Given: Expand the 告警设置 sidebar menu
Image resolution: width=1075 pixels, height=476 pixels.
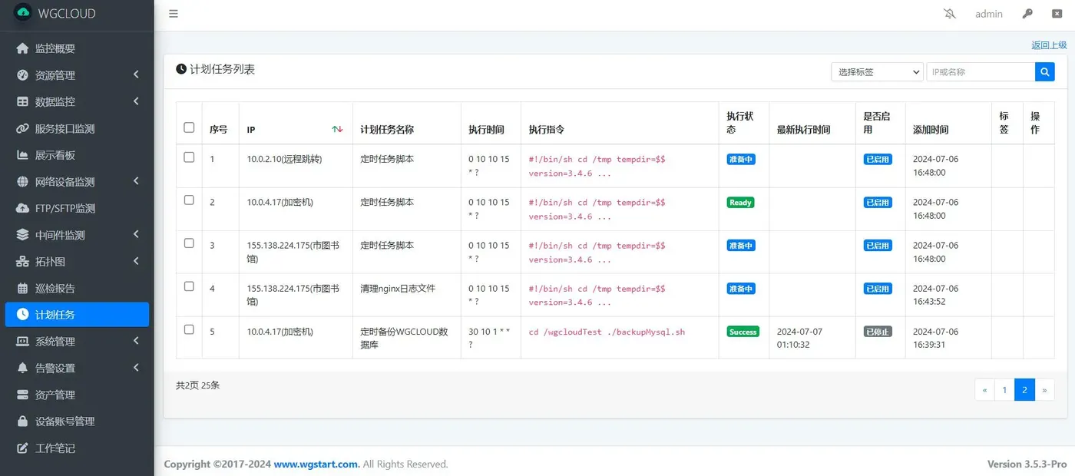Looking at the screenshot, I should [x=77, y=368].
